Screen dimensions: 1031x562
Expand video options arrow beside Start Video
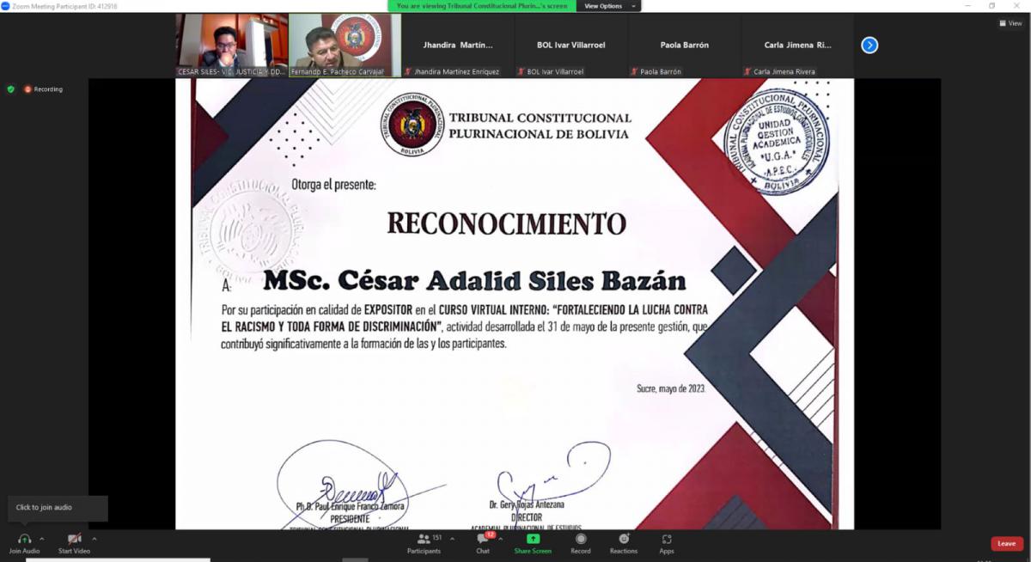coord(94,539)
